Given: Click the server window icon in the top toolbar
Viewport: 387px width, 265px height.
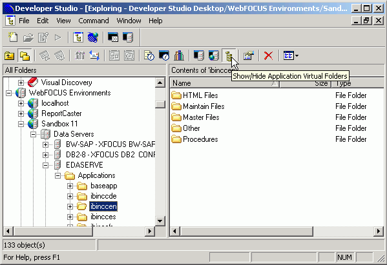Looking at the screenshot, I should (x=128, y=37).
